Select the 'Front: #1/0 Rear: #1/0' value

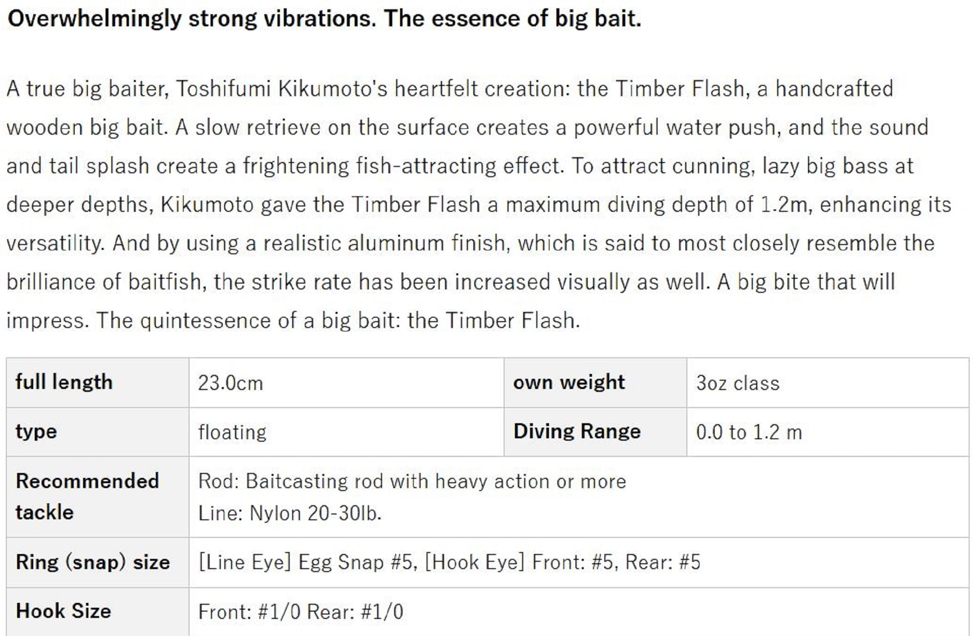click(301, 612)
